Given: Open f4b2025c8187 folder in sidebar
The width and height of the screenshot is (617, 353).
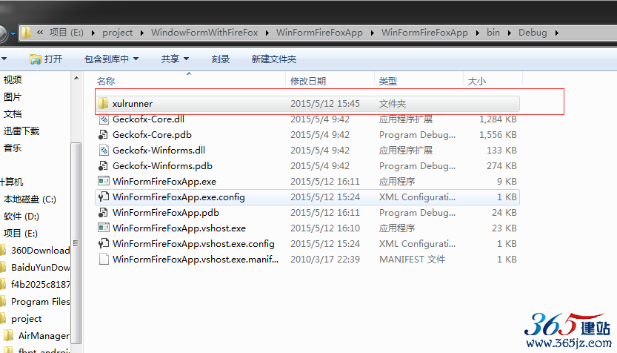Looking at the screenshot, I should pyautogui.click(x=40, y=285).
